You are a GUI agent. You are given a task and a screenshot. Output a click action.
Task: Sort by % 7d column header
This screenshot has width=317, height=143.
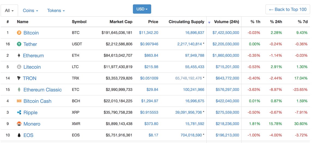click(x=303, y=22)
